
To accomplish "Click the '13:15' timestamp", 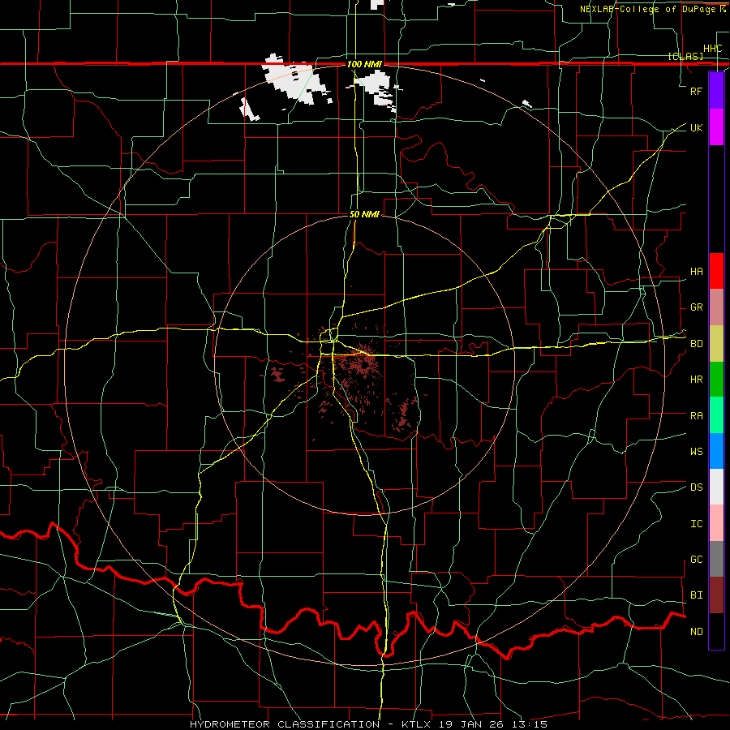I will coord(531,724).
